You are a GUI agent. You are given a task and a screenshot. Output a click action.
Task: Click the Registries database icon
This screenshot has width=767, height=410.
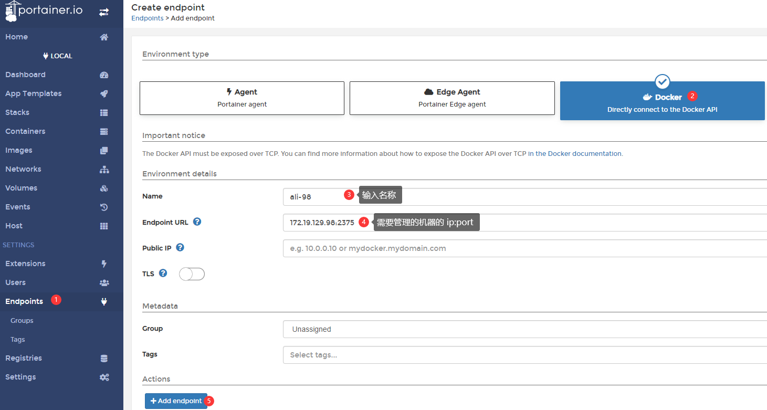(104, 358)
